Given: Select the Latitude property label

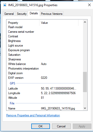Looking at the screenshot, I should (13, 89).
